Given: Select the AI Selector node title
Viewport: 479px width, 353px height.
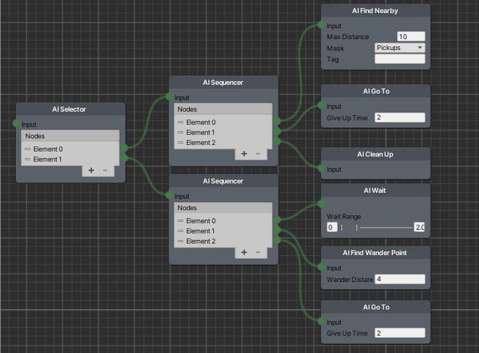Looking at the screenshot, I should point(69,109).
